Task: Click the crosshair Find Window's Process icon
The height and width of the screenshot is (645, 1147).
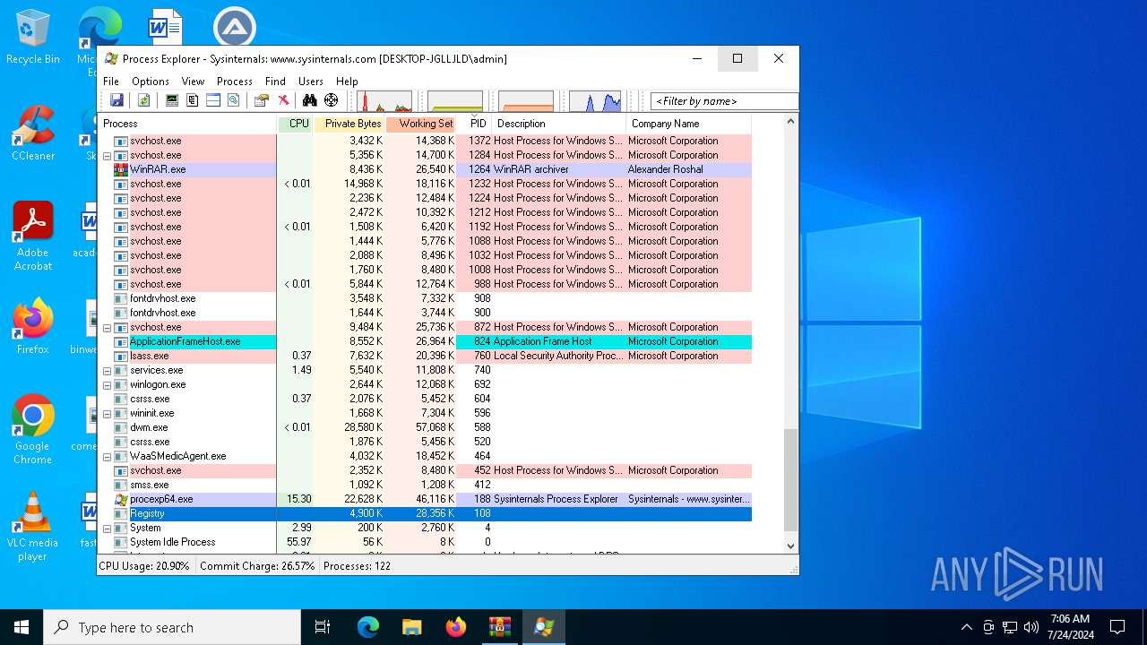Action: click(x=332, y=100)
